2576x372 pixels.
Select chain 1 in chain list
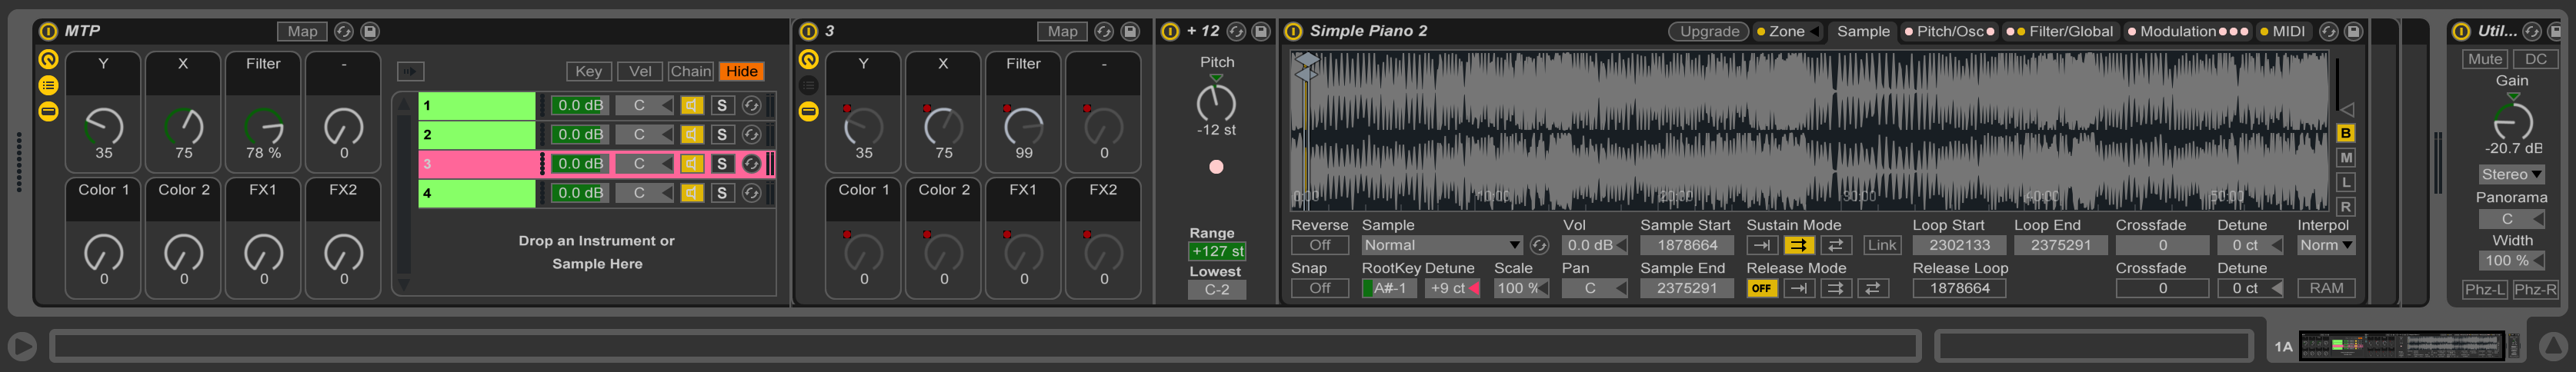click(477, 106)
